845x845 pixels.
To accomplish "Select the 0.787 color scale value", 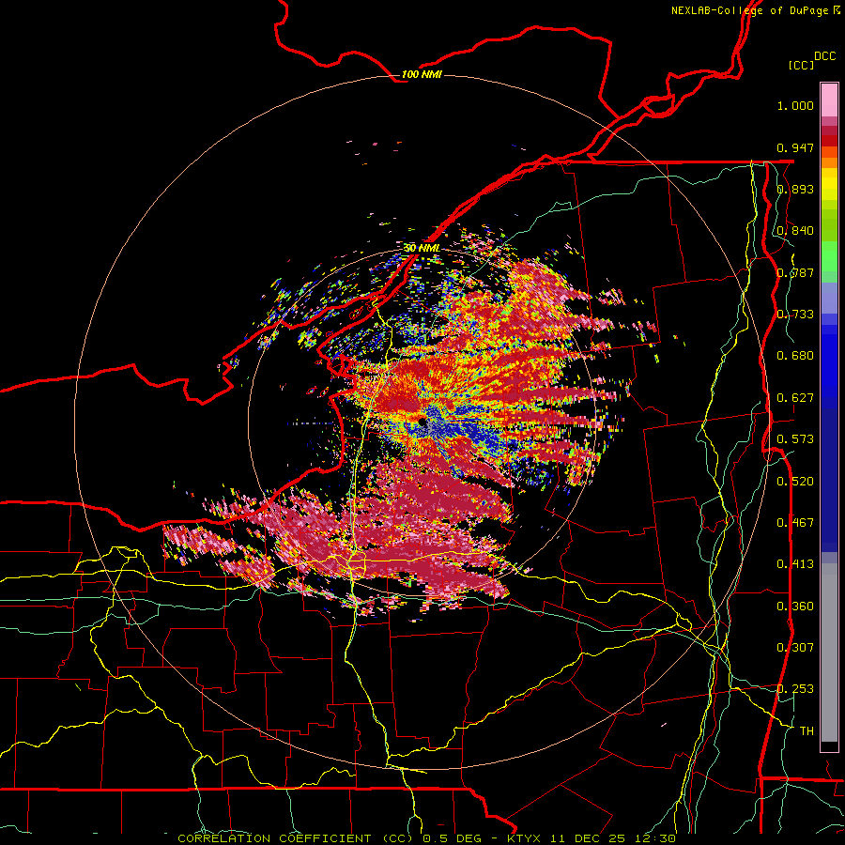I will (795, 272).
